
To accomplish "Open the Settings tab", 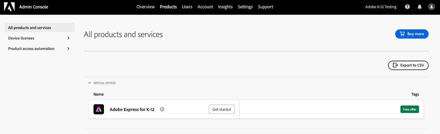I will point(245,7).
